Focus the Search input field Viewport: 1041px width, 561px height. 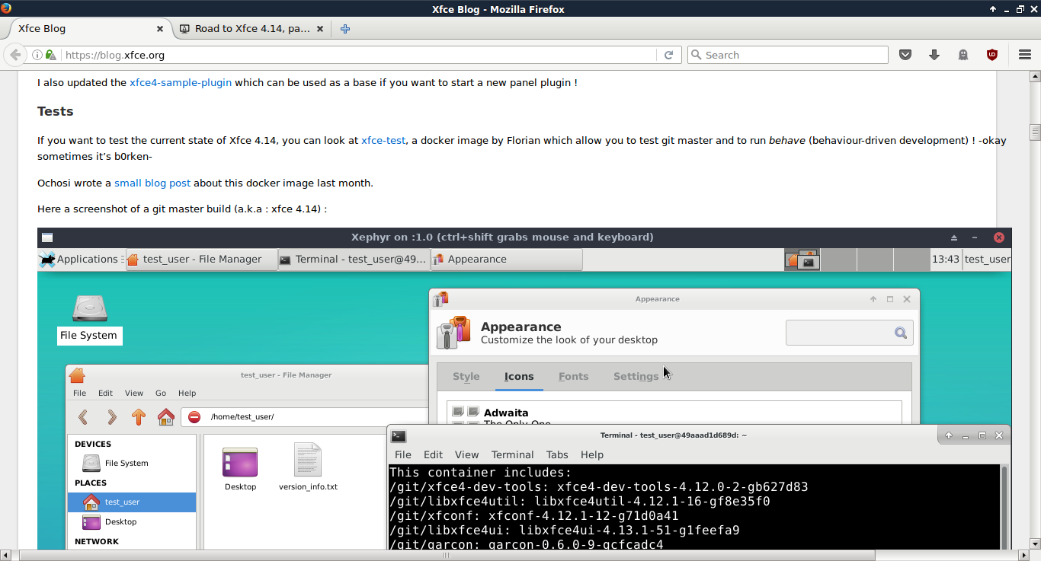coord(793,55)
